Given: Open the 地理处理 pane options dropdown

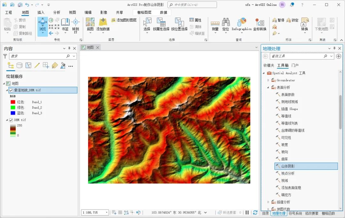Looking at the screenshot, I should [x=329, y=48].
